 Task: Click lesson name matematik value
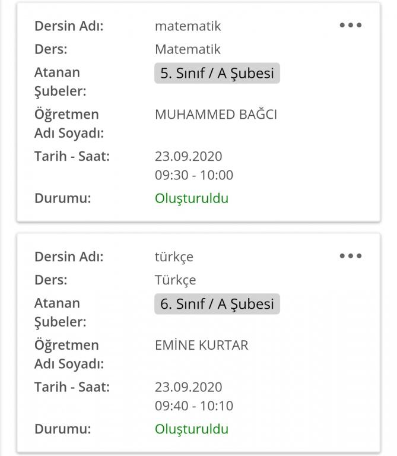188,26
